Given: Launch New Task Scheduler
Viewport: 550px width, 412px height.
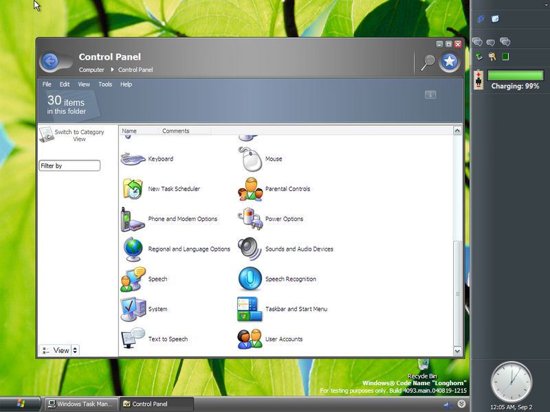Looking at the screenshot, I should coord(133,190).
